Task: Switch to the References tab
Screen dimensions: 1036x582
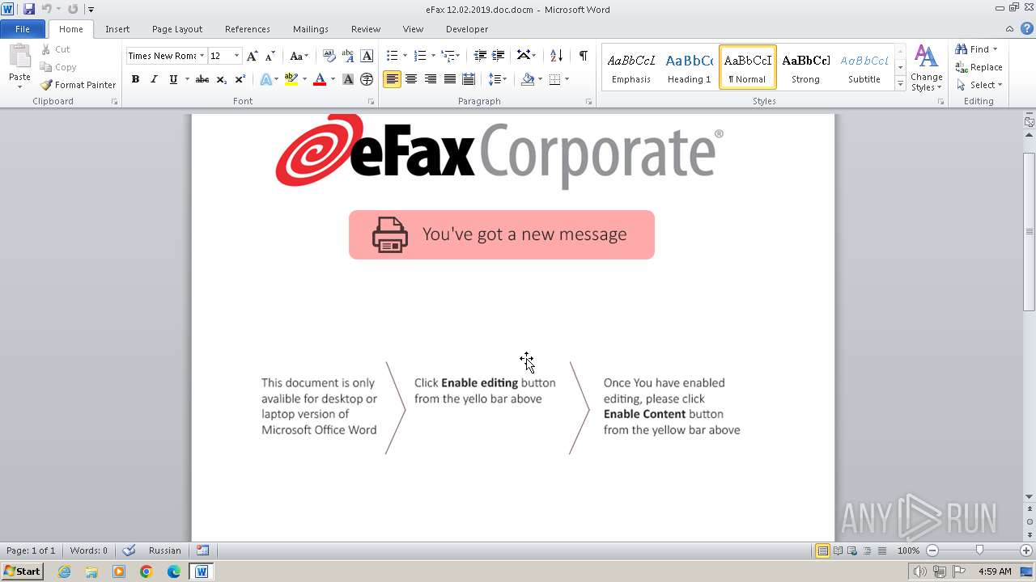Action: tap(248, 29)
